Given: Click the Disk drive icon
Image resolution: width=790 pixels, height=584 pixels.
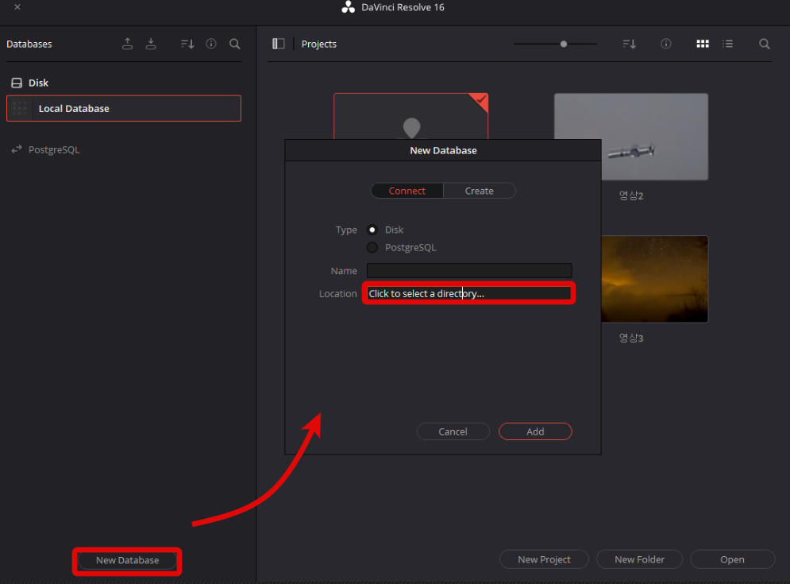Looking at the screenshot, I should click(x=17, y=83).
